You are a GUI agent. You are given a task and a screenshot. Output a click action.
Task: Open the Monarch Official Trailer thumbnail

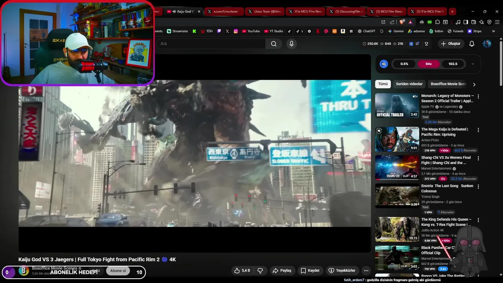397,105
